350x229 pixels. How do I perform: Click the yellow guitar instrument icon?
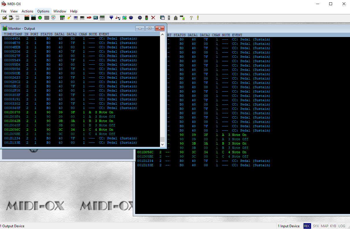pyautogui.click(x=69, y=18)
